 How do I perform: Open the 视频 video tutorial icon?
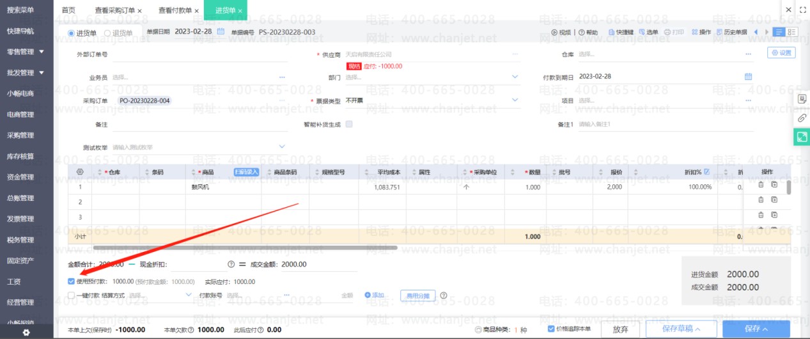(554, 32)
